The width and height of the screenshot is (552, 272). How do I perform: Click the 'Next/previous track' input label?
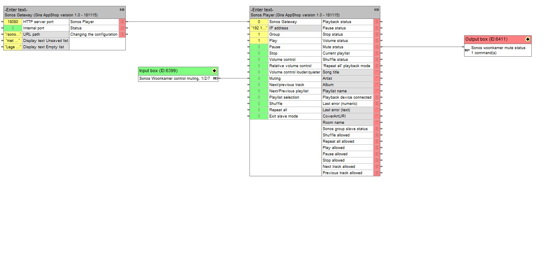(287, 85)
